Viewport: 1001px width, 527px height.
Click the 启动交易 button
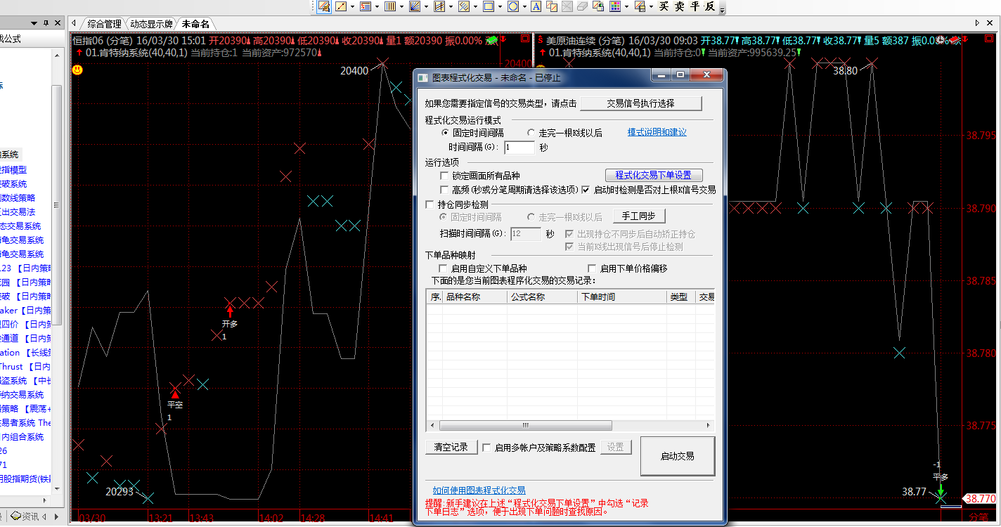coord(677,456)
